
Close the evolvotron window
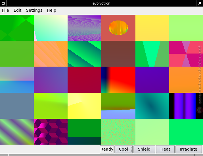pos(200,3)
